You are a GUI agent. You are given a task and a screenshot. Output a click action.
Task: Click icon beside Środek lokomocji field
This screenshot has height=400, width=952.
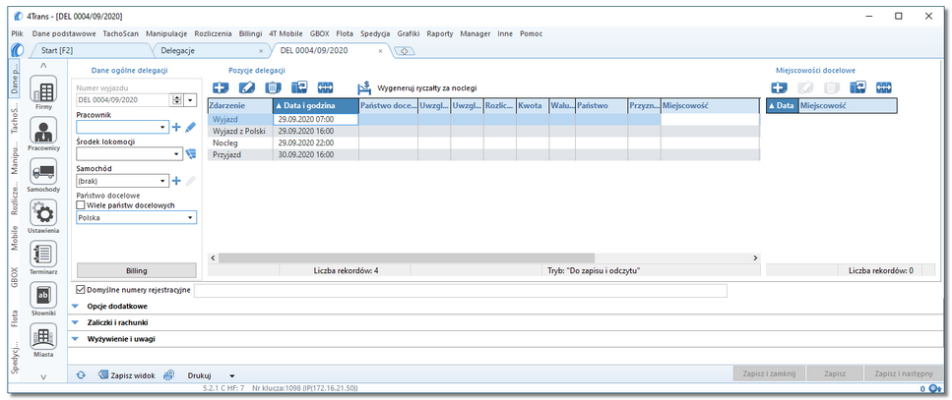click(191, 154)
